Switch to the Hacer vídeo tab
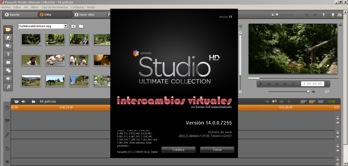 coord(90,15)
